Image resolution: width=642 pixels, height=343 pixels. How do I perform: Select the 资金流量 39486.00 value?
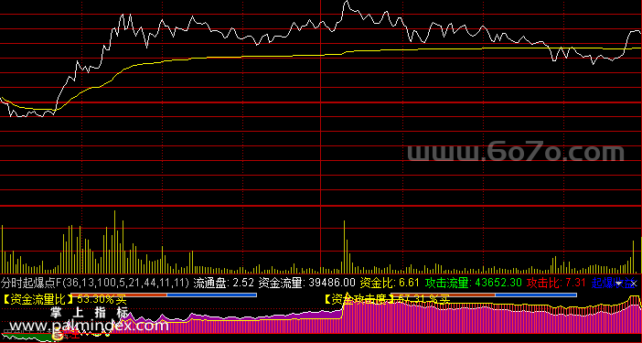(x=307, y=283)
